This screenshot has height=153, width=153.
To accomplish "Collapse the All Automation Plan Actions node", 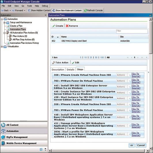I will [x=4, y=33].
